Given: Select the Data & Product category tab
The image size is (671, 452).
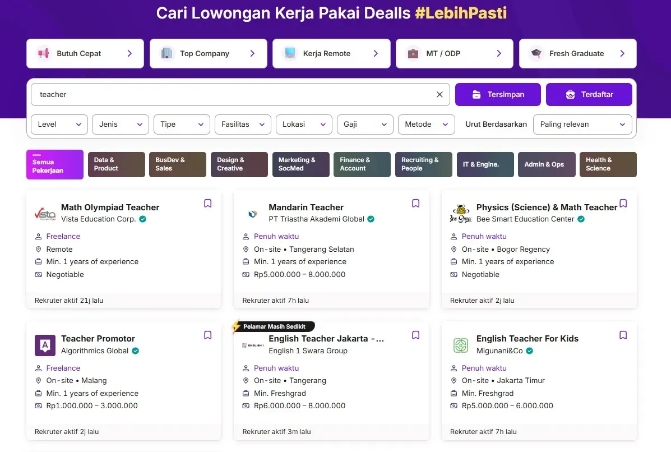Looking at the screenshot, I should 117,165.
